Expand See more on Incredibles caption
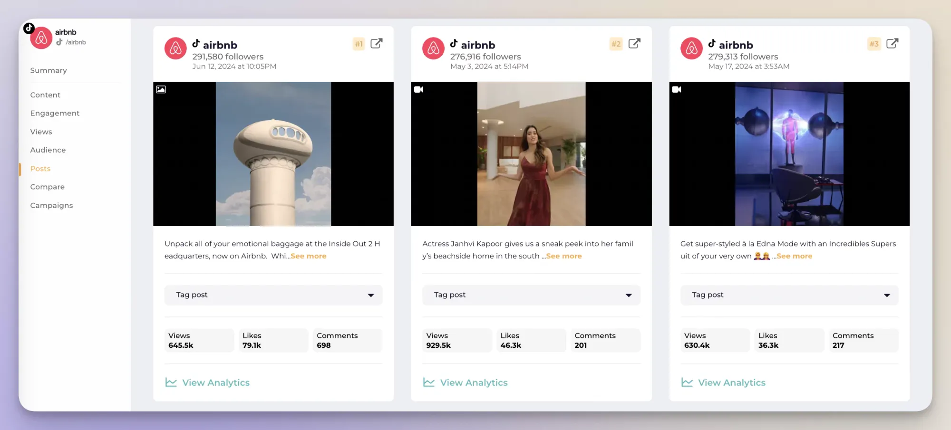The height and width of the screenshot is (430, 951). pyautogui.click(x=795, y=256)
